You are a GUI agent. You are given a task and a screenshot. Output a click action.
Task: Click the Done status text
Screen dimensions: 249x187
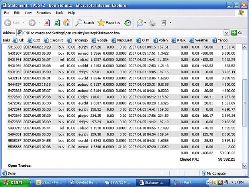pos(12,173)
